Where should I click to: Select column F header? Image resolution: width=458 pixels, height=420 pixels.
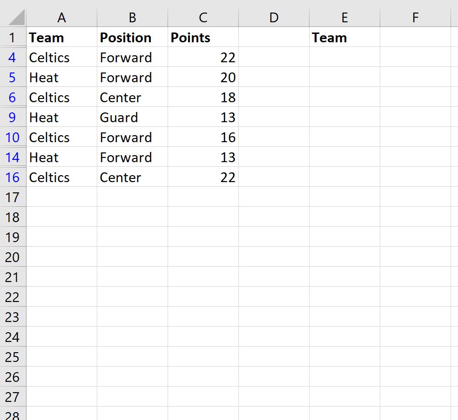click(x=415, y=17)
